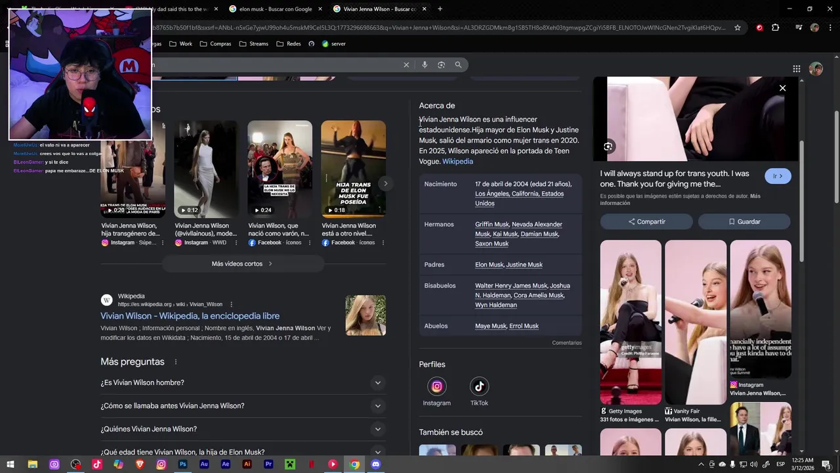This screenshot has width=840, height=473.
Task: Open Errol Musk link under Abuelos
Action: coord(524,326)
